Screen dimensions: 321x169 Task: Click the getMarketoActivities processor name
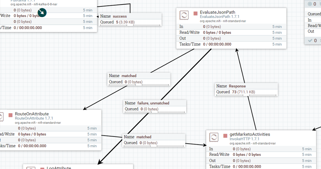coord(250,134)
